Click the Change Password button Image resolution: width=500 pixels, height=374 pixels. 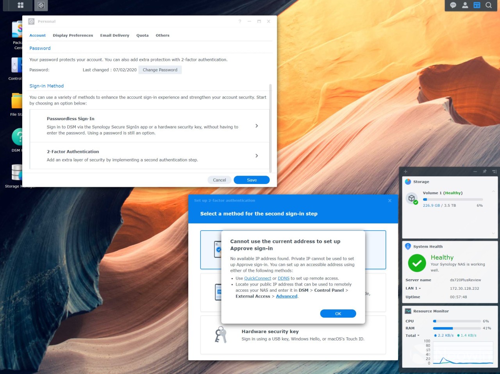point(160,70)
